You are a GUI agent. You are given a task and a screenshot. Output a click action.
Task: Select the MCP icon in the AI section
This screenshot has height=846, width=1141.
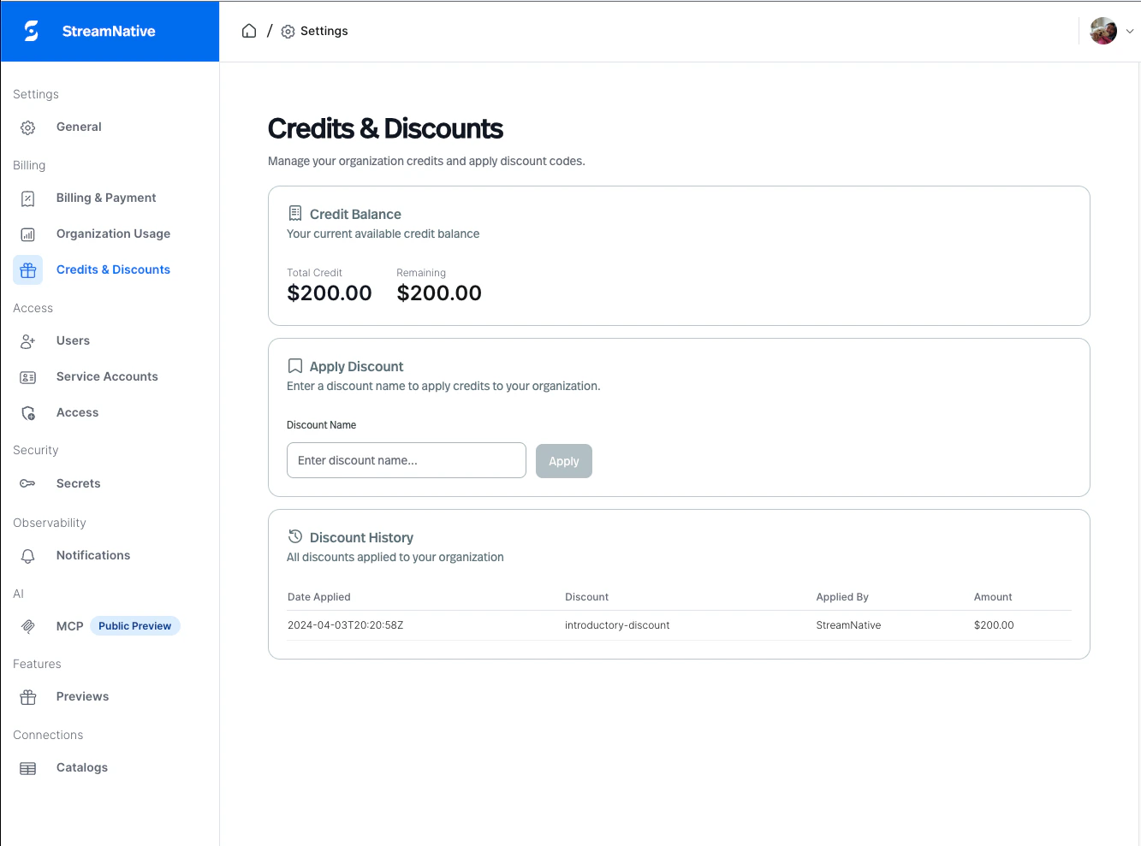[x=27, y=625]
